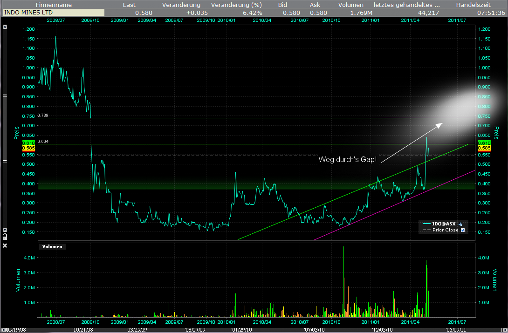Viewport: 508px width, 333px height.
Task: Click the green 0.610 price marker on left axis
Action: click(x=28, y=143)
